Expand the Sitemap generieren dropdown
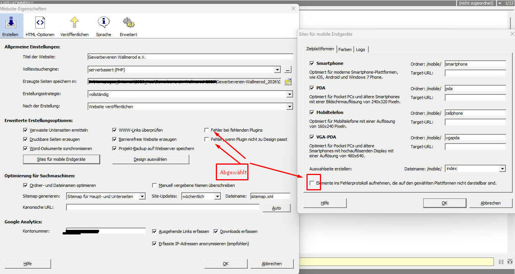Viewport: 515px width, 274px height. coord(142,196)
